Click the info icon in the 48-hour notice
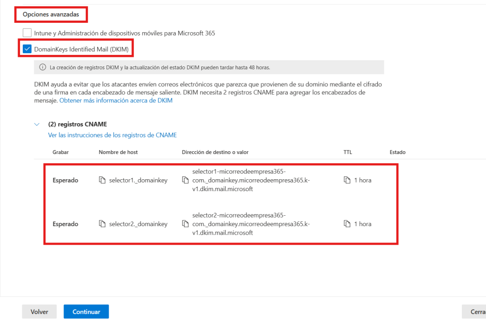Viewport: 486px width, 321px height. tap(43, 67)
